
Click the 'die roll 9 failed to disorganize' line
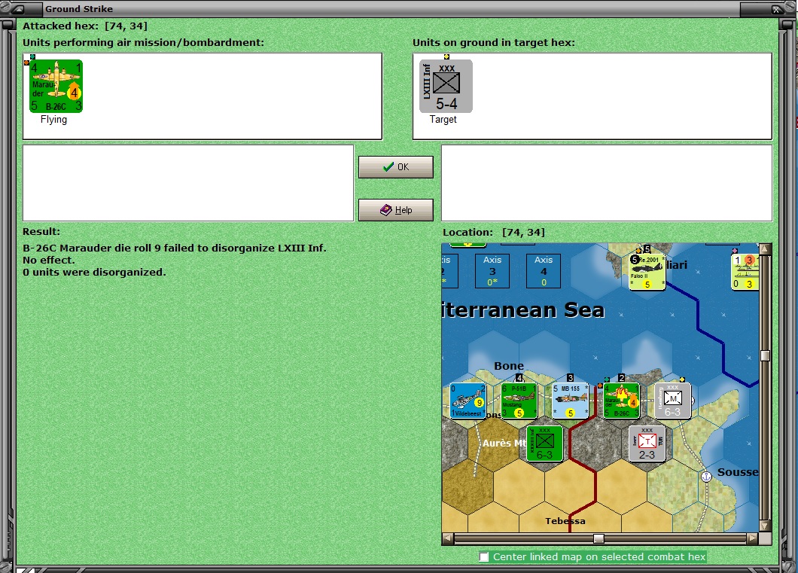point(175,248)
